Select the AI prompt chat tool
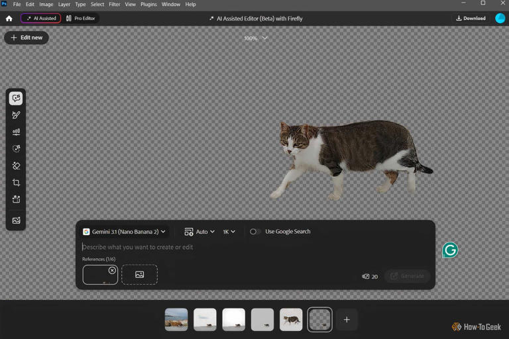 point(16,98)
